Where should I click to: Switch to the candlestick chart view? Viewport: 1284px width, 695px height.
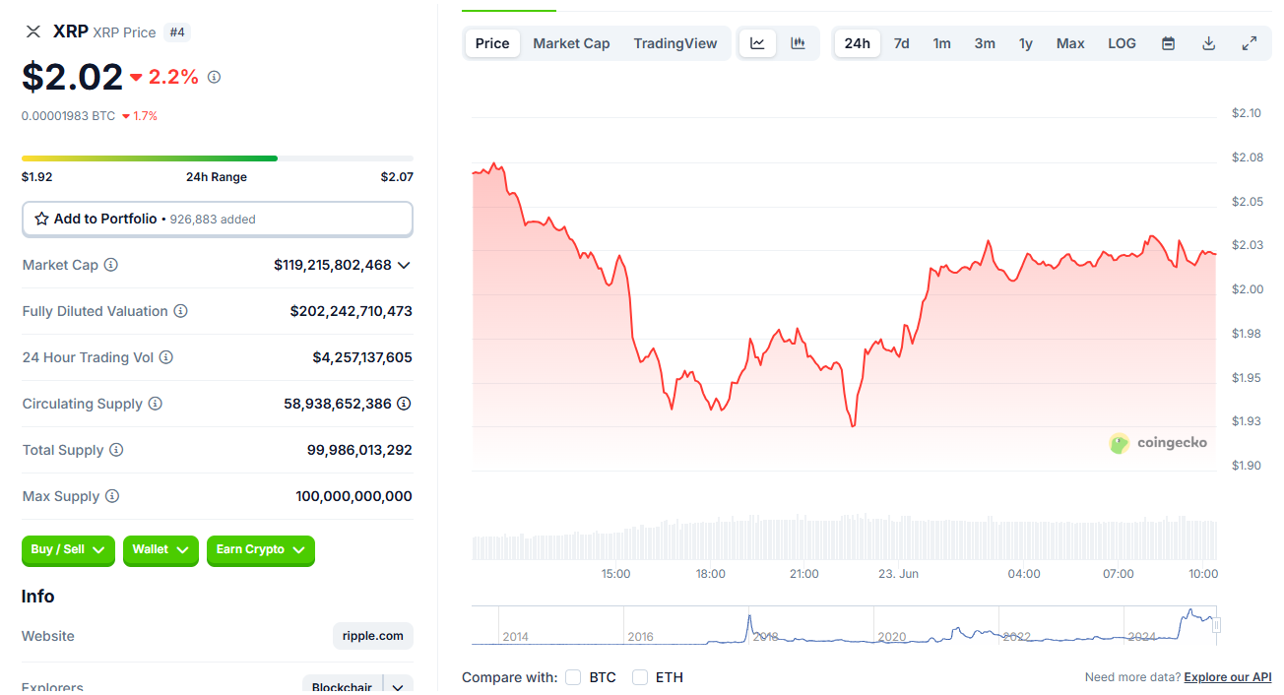point(798,43)
